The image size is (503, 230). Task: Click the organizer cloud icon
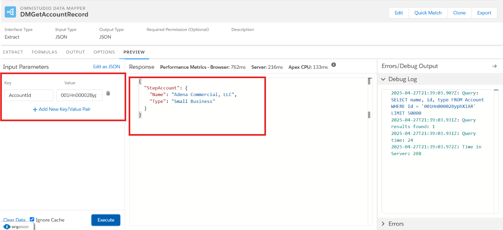[7, 227]
